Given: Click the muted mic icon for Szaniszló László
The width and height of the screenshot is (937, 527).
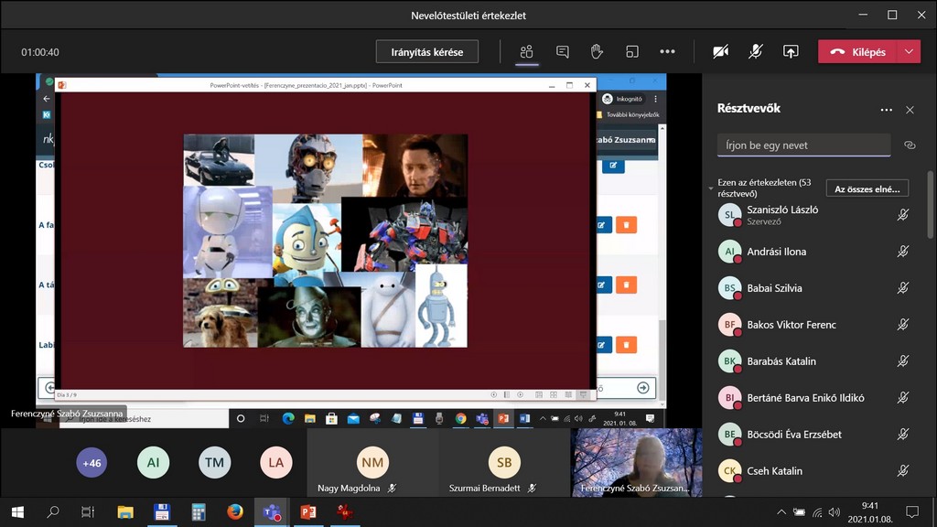Looking at the screenshot, I should pyautogui.click(x=903, y=215).
